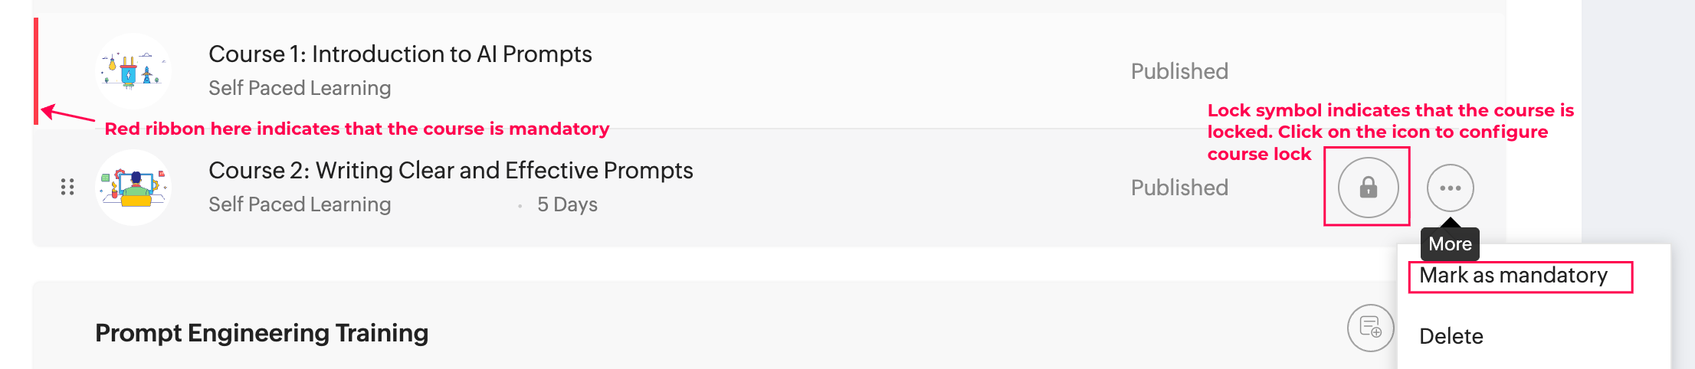Screen dimensions: 1695x369
Task: Click the red ribbon annotation text
Action: [356, 129]
